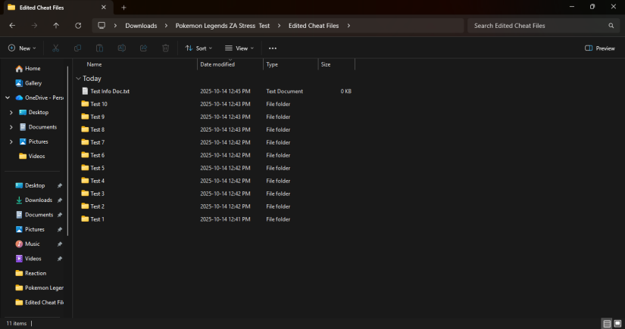625x329 pixels.
Task: Toggle the Preview pane
Action: tap(599, 48)
